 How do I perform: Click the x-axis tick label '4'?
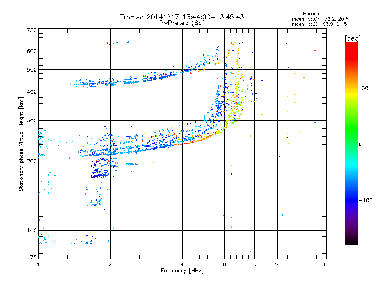point(182,264)
